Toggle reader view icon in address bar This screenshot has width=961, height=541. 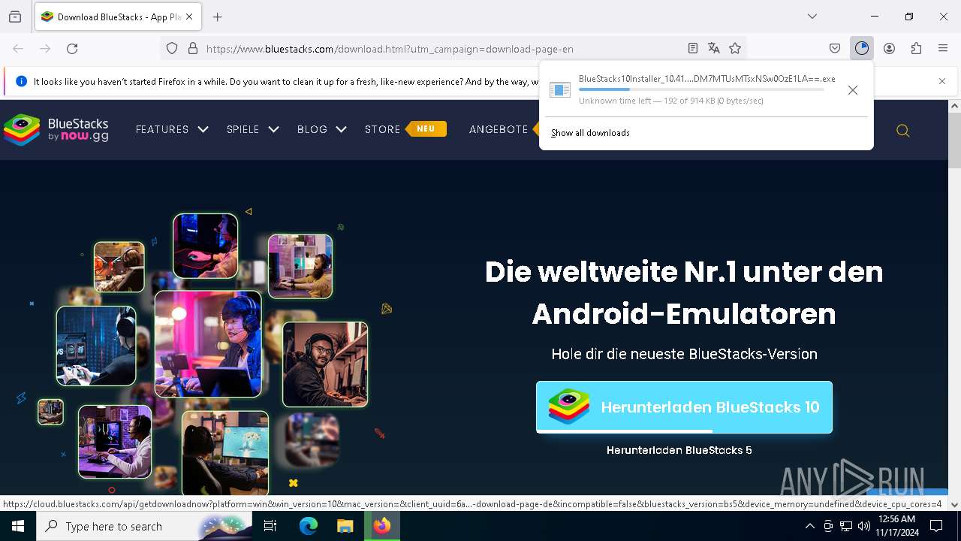(693, 49)
